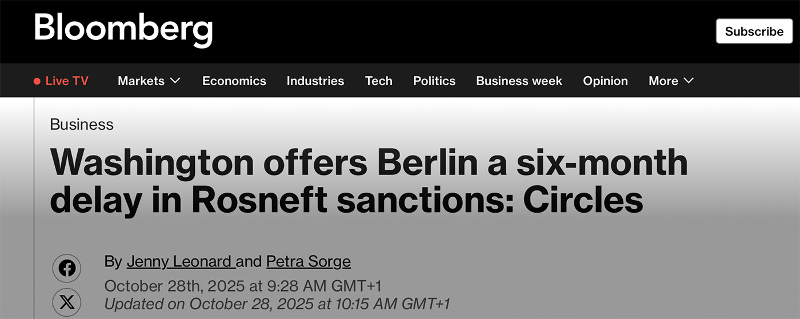
Task: Expand the Markets dropdown chevron
Action: [x=175, y=81]
